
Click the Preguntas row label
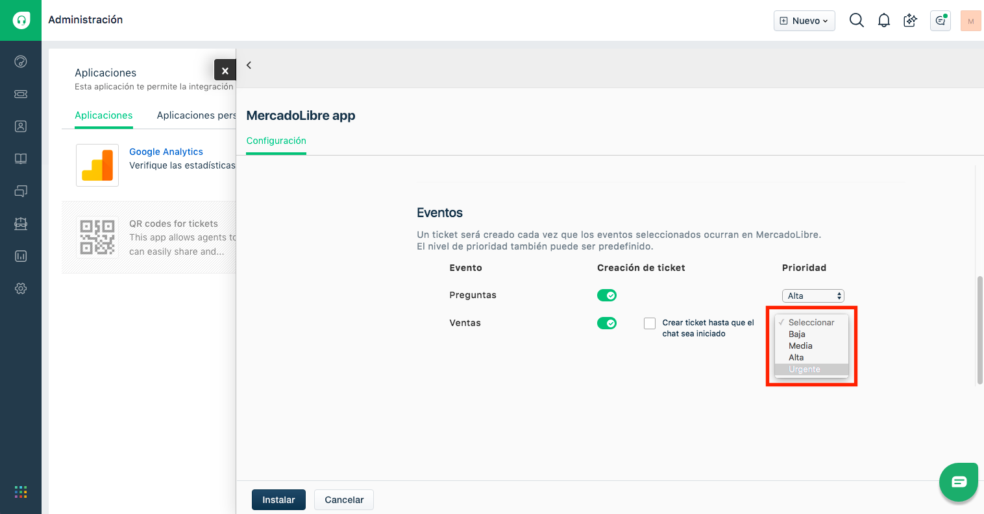tap(473, 295)
